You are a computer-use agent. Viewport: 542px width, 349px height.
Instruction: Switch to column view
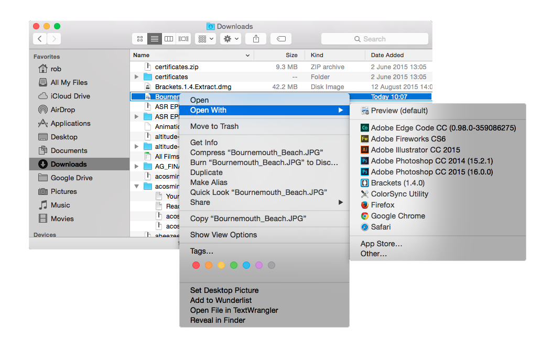coord(169,39)
